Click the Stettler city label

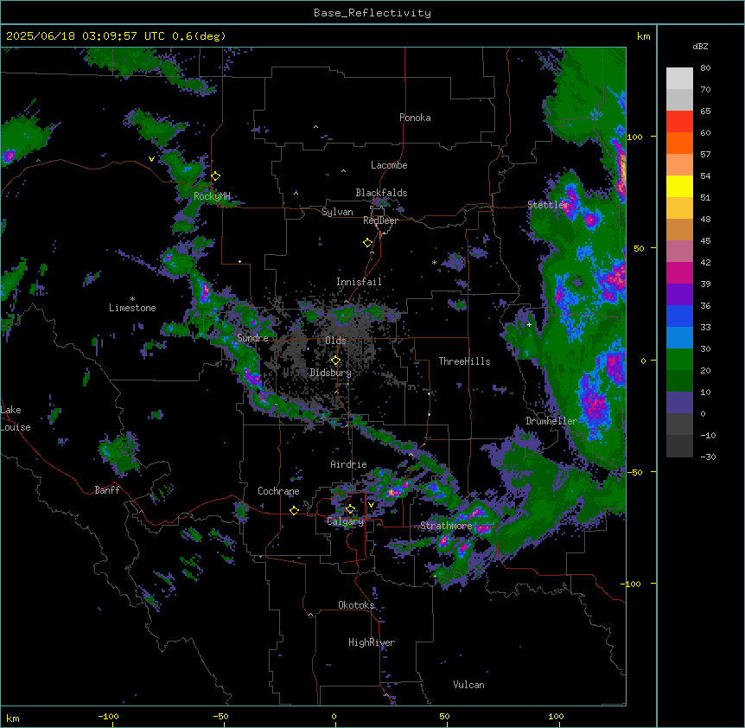548,205
